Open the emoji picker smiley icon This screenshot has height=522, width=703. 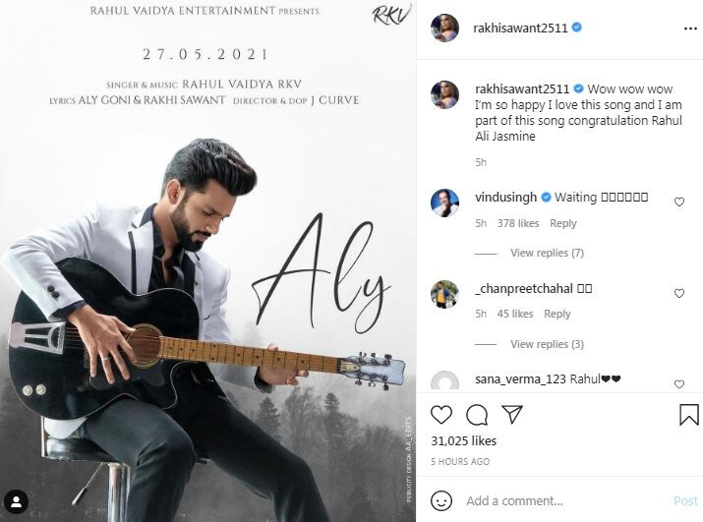(441, 500)
